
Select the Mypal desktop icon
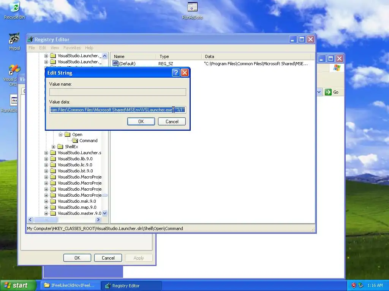click(x=14, y=41)
